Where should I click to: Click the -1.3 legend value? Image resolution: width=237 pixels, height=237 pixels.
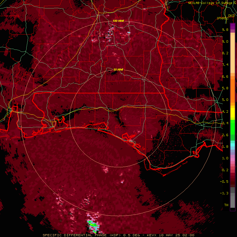click(224, 193)
